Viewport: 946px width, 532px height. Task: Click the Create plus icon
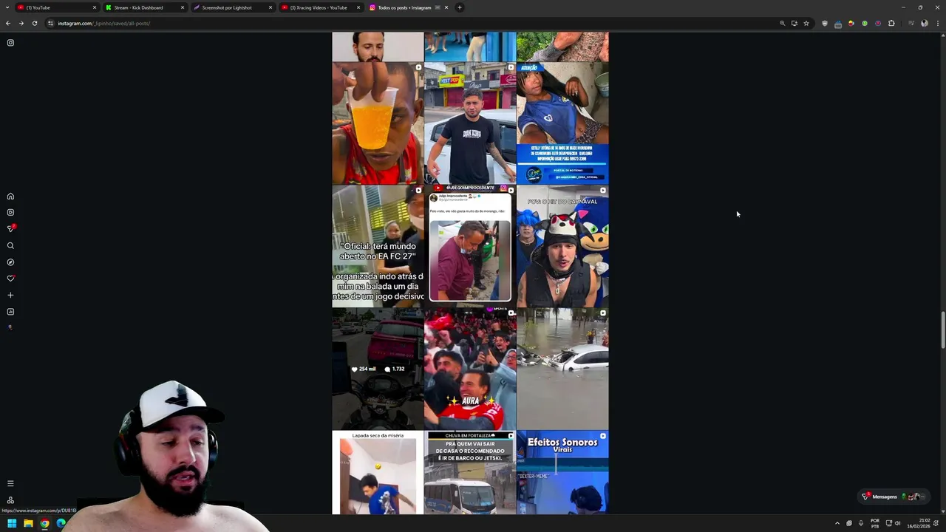point(10,296)
